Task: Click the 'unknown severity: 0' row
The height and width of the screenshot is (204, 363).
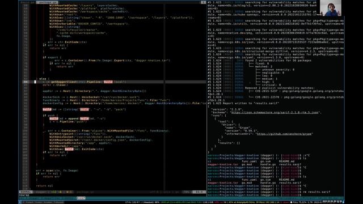Action: [x=278, y=70]
